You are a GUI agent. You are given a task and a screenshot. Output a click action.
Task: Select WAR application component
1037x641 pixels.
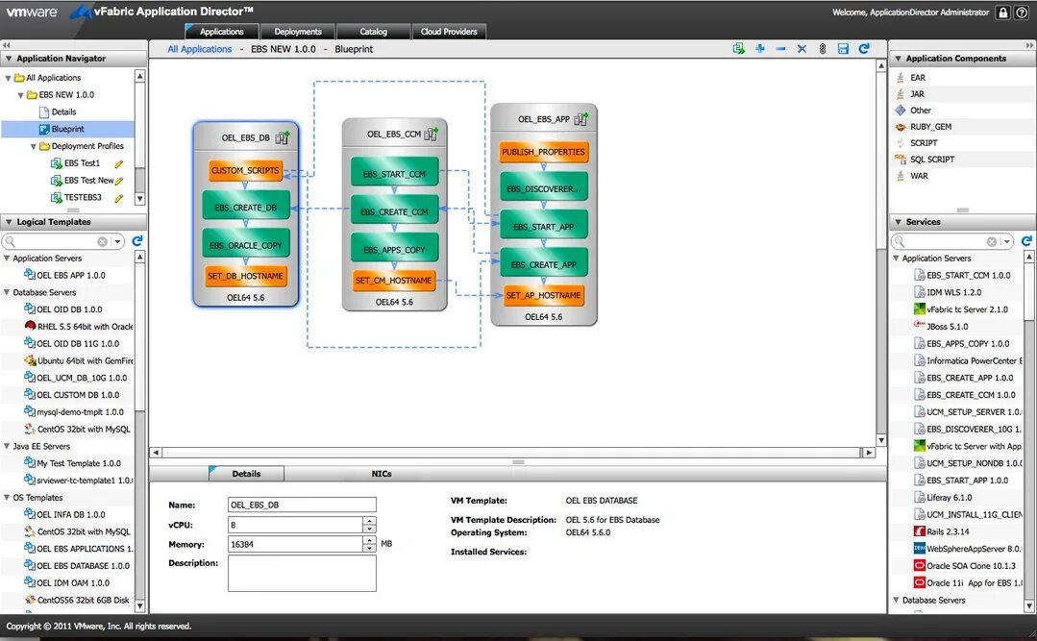click(x=919, y=176)
